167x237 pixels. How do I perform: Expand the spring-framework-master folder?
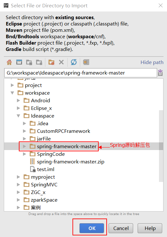(24, 146)
